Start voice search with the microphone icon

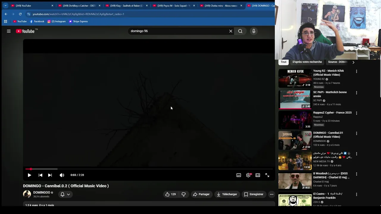[254, 31]
